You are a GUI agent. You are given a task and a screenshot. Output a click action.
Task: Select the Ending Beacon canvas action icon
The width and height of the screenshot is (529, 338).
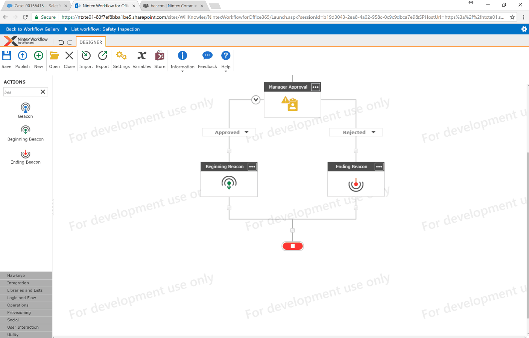pyautogui.click(x=356, y=184)
